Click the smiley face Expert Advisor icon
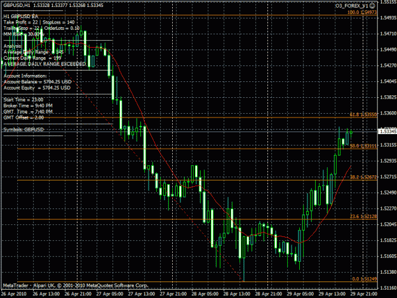This screenshot has height=298, width=397. 372,6
